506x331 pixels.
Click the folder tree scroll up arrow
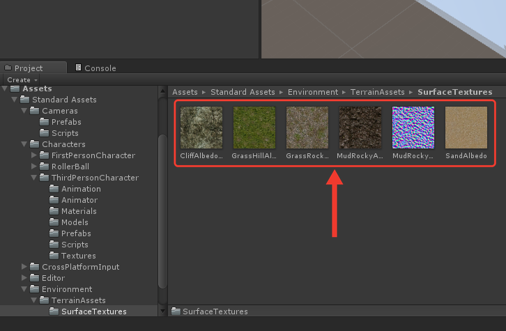point(162,91)
